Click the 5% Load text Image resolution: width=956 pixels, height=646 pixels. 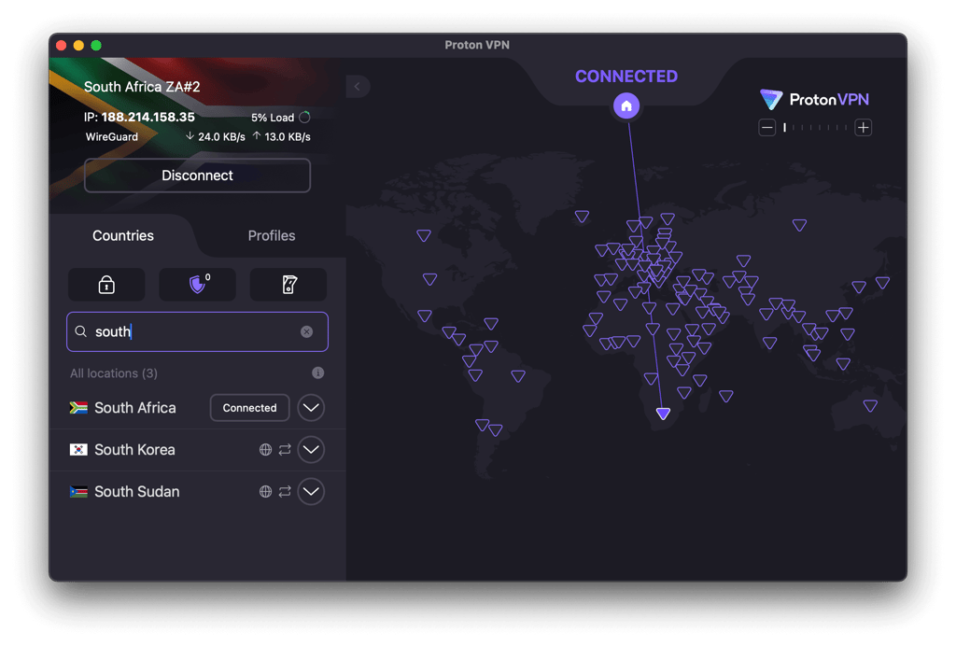coord(273,118)
